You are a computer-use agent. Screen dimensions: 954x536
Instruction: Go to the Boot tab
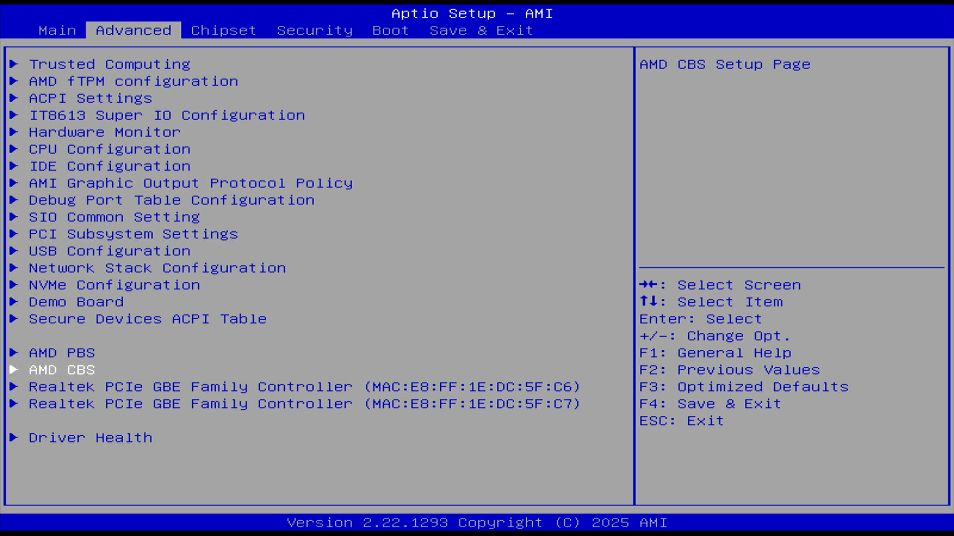pos(391,30)
